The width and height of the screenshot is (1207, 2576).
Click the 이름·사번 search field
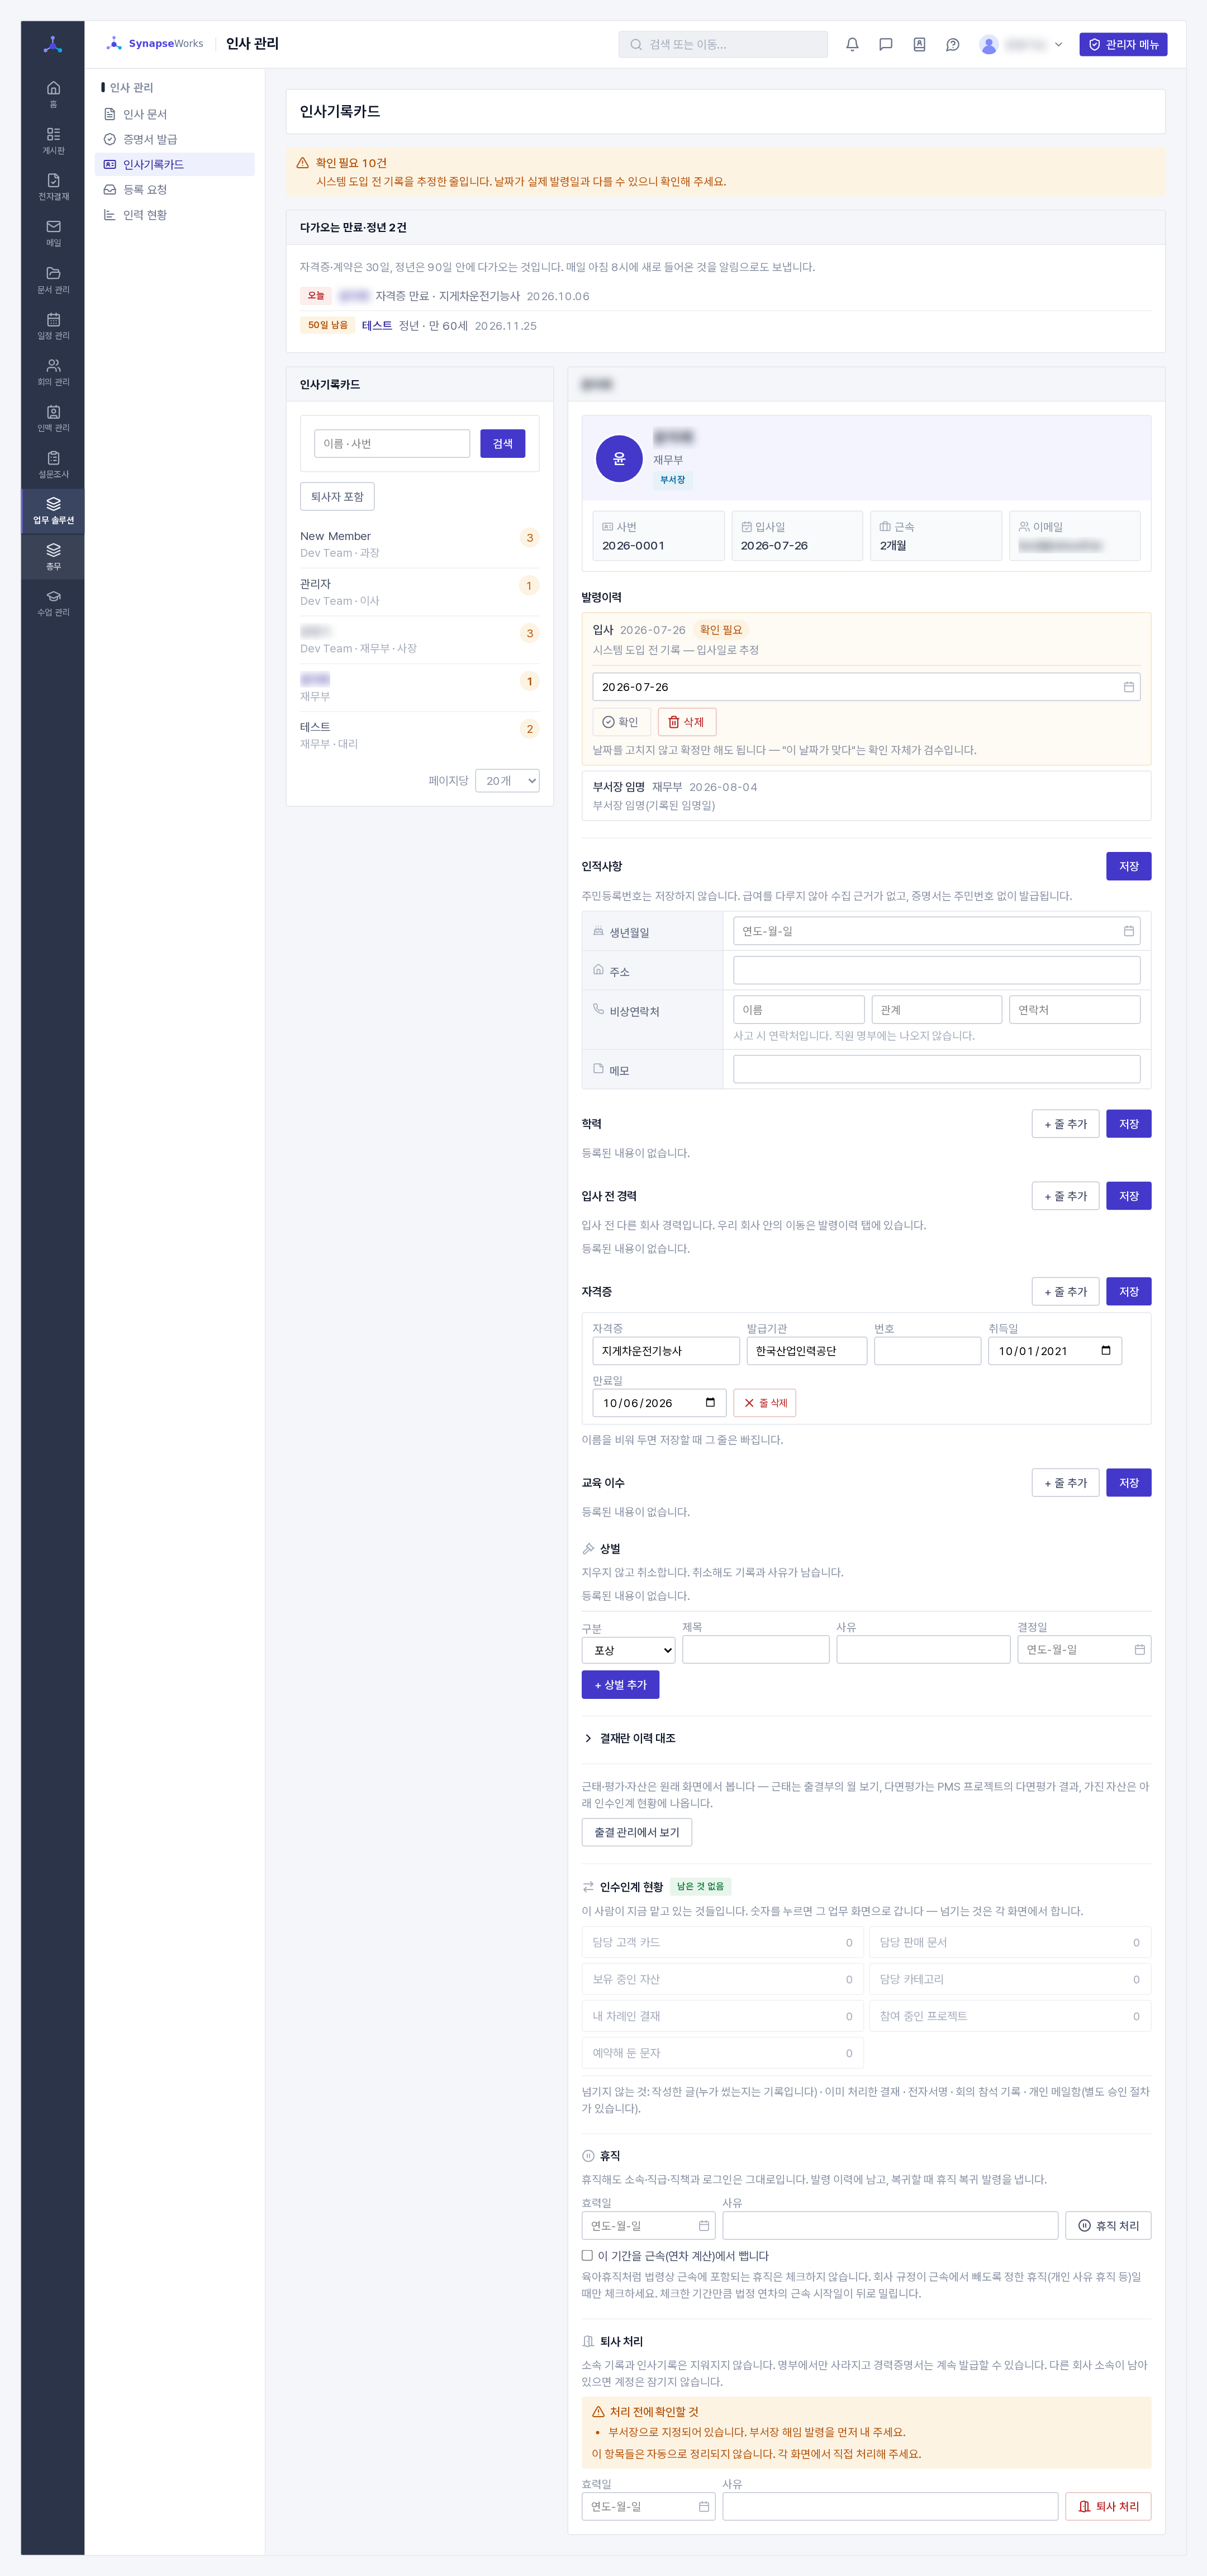392,443
